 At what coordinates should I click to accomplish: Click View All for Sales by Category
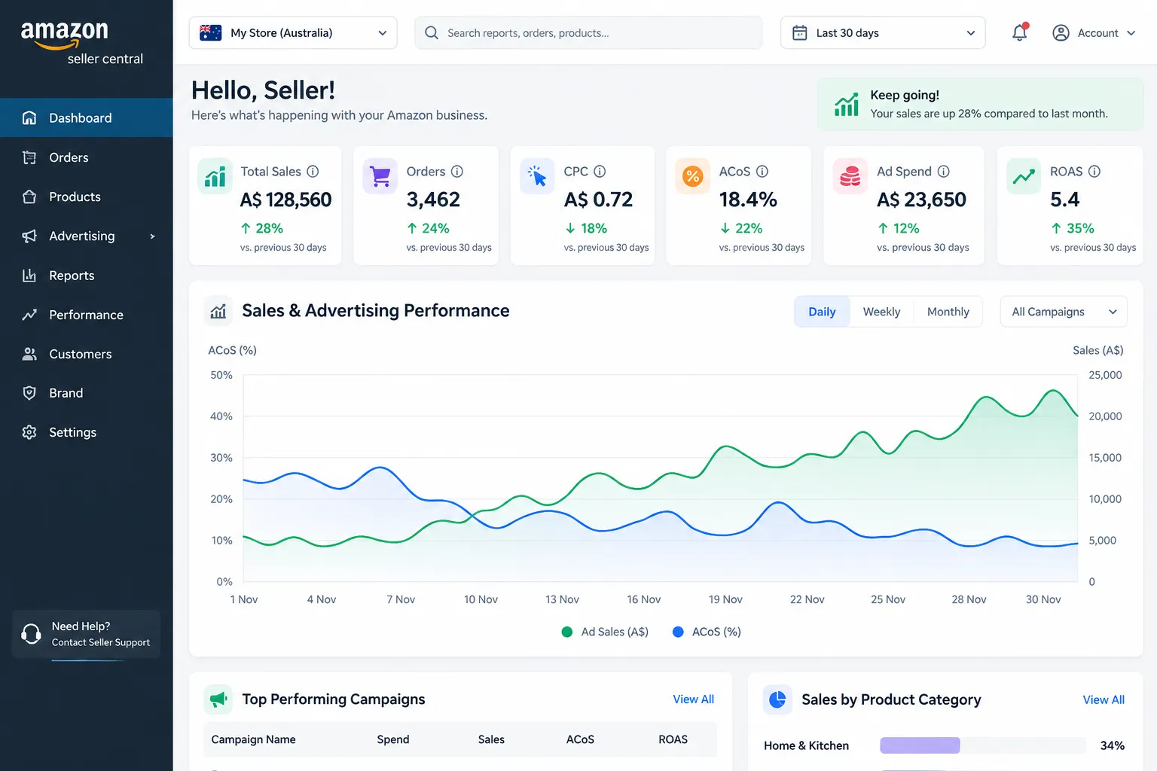click(1104, 700)
